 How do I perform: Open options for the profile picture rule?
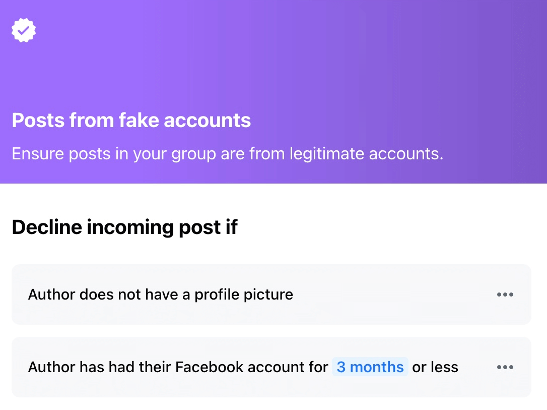pos(505,295)
